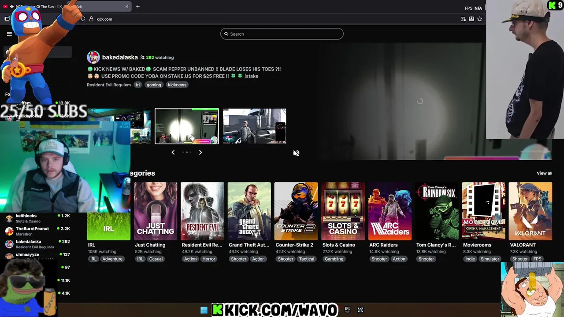Screen dimensions: 564x317
Task: Open the Rainbow Six category cover
Action: pos(437,211)
